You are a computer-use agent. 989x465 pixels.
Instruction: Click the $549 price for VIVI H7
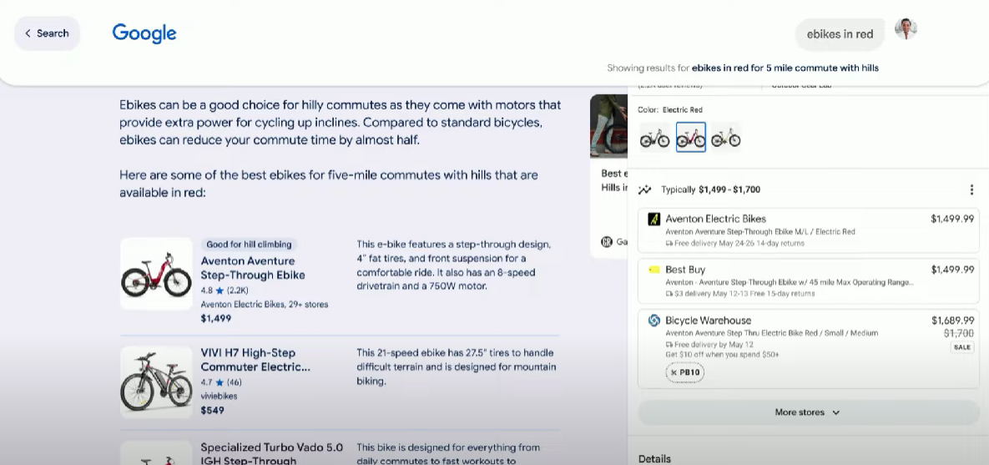click(213, 410)
